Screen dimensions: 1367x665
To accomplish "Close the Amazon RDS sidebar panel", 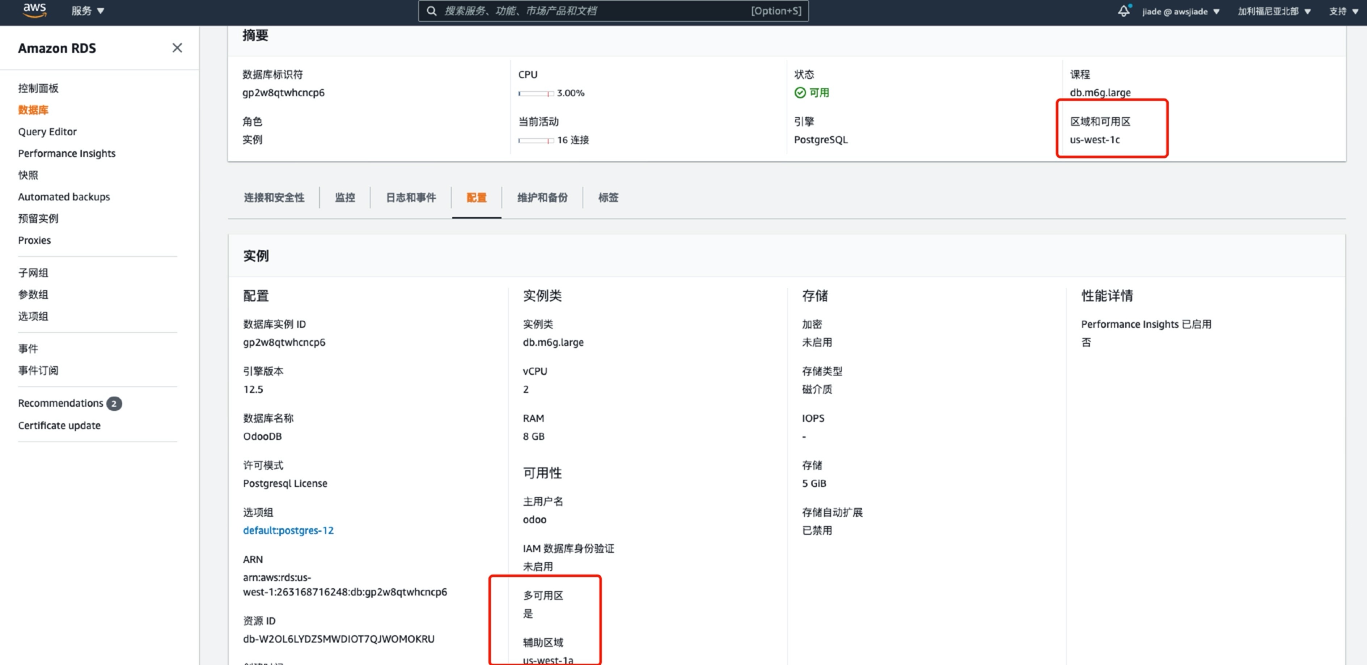I will [x=177, y=48].
